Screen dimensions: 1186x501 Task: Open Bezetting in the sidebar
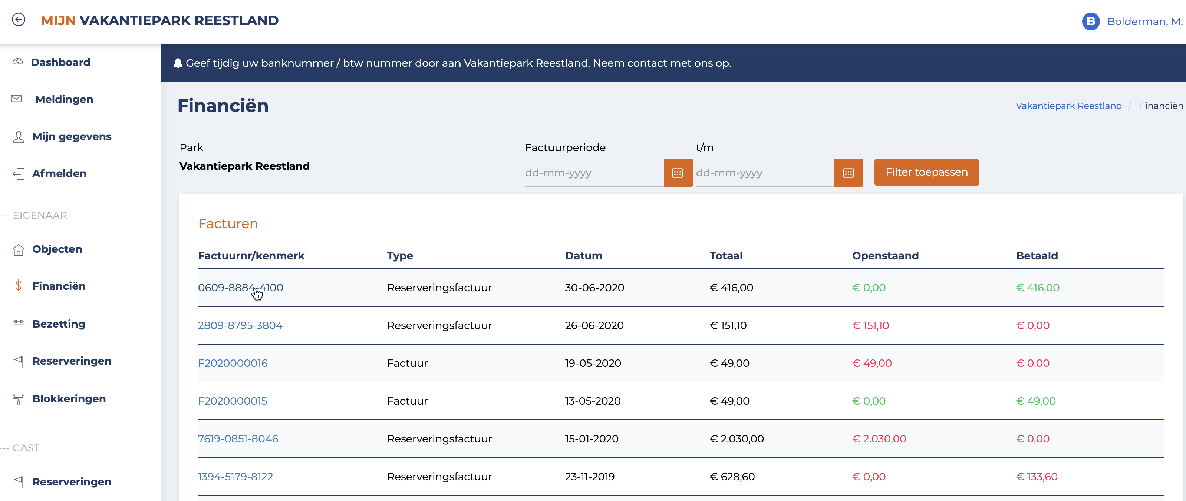tap(59, 324)
